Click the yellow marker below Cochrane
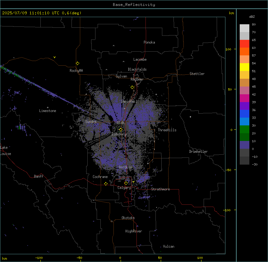The image size is (268, 262). pos(106,184)
